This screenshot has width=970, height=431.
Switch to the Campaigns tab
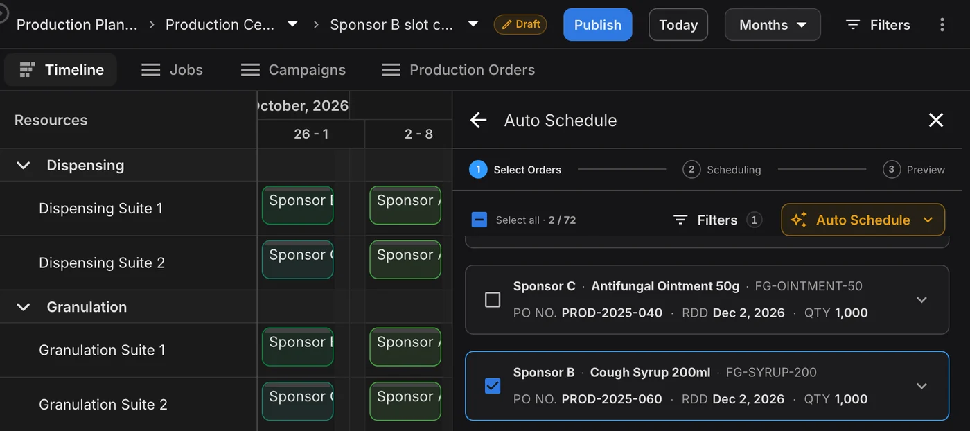point(293,70)
